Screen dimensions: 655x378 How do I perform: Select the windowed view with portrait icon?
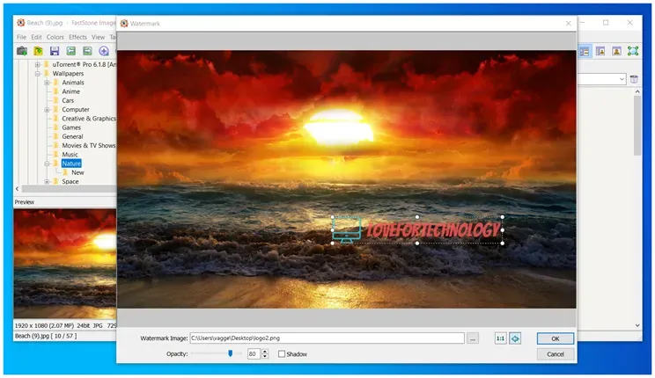click(x=600, y=51)
